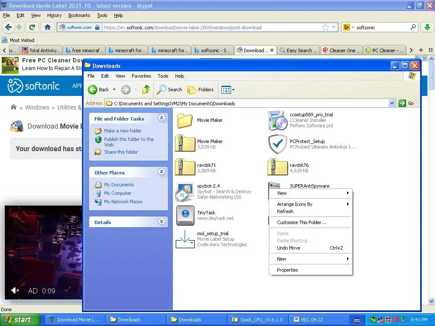Open the Search tool in Explorer toolbar
Screen dimensions: 435x326
(x=169, y=90)
